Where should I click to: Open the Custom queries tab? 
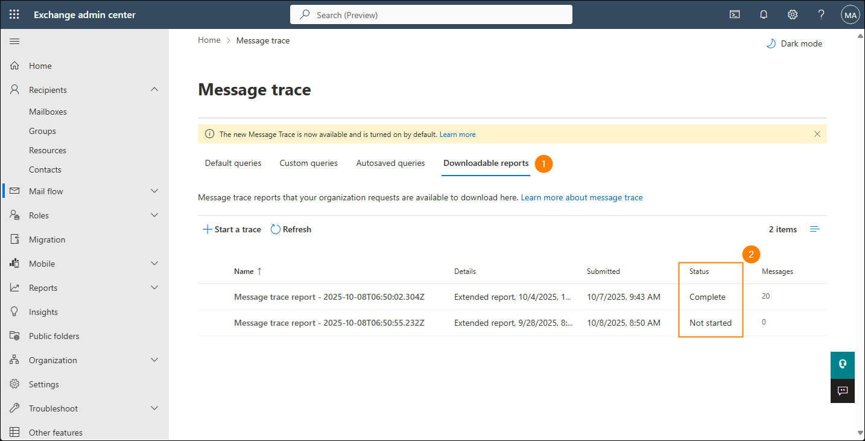tap(308, 163)
